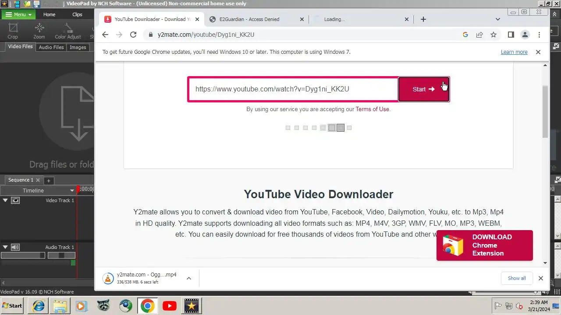Open the Timeline mode dropdown
The width and height of the screenshot is (561, 315).
72,190
